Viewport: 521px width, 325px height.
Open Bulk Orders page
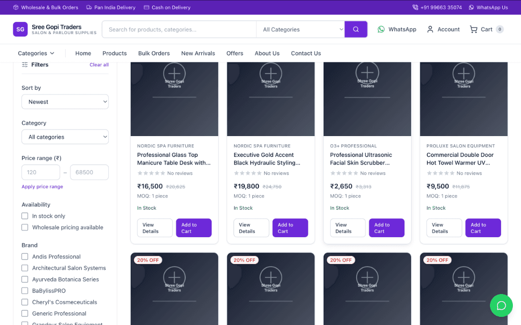point(154,53)
